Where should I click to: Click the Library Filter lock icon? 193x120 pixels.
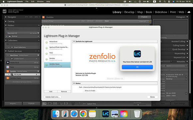[150, 21]
